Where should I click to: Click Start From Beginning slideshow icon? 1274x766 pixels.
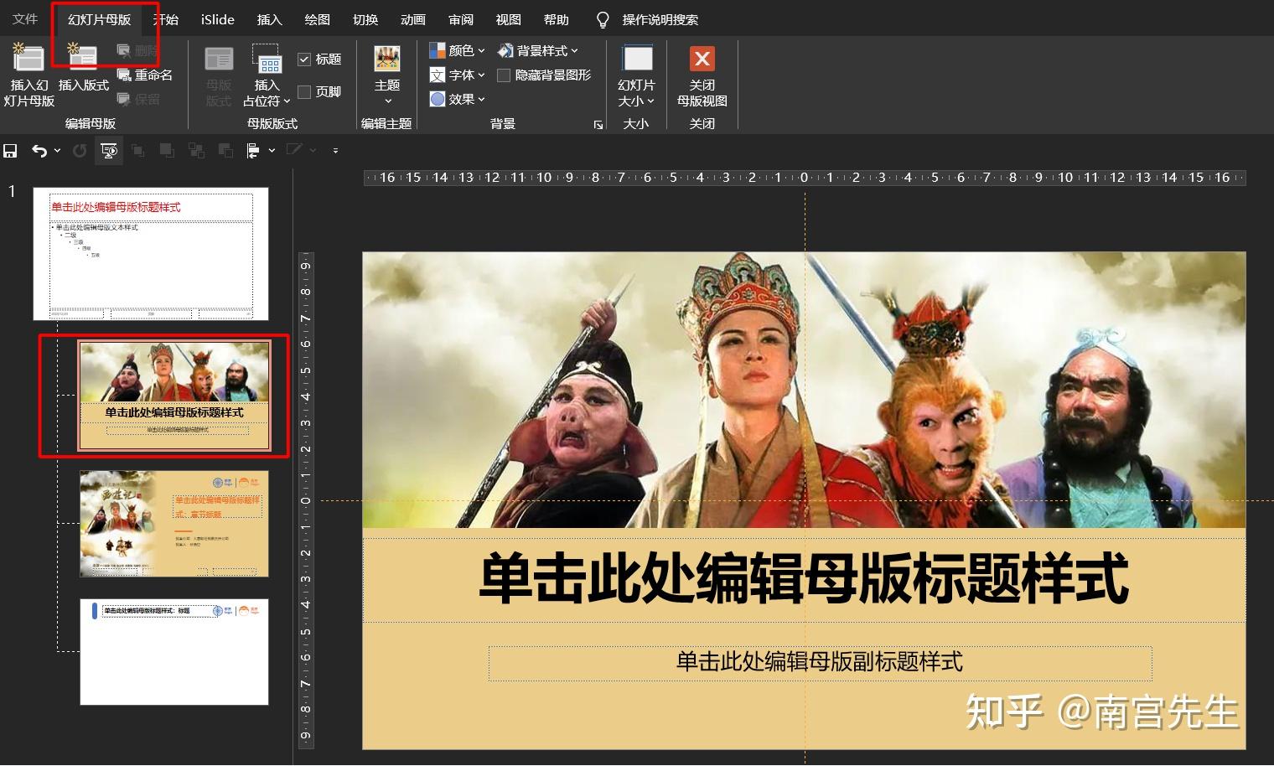(x=109, y=151)
